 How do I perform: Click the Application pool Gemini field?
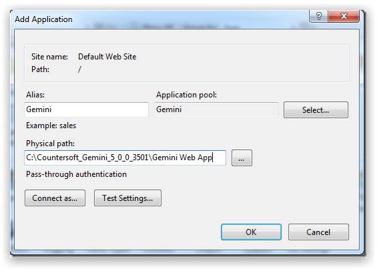(x=216, y=109)
